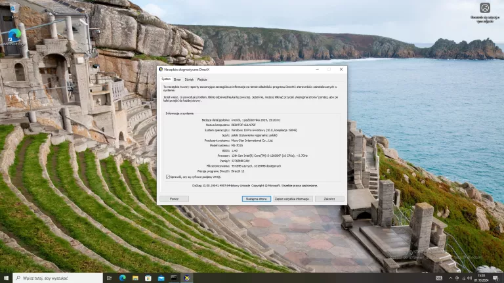Select the page file usage value

click(x=256, y=166)
